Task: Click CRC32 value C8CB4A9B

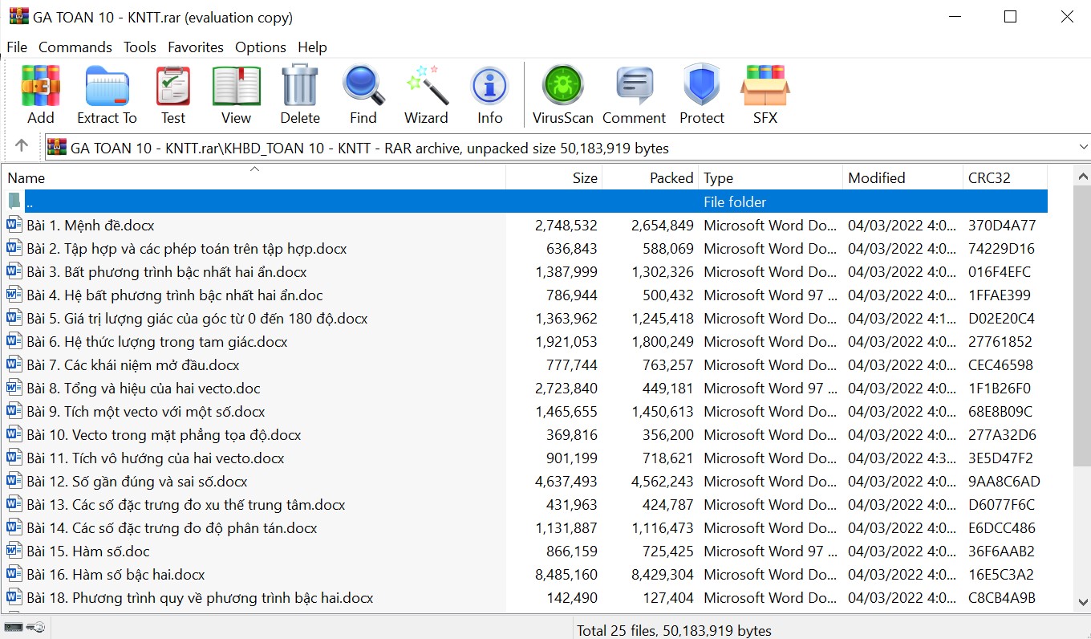Action: (x=1002, y=597)
